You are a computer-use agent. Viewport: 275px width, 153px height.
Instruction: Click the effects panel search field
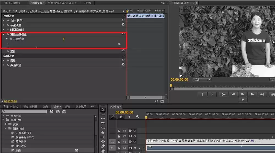pos(24,112)
